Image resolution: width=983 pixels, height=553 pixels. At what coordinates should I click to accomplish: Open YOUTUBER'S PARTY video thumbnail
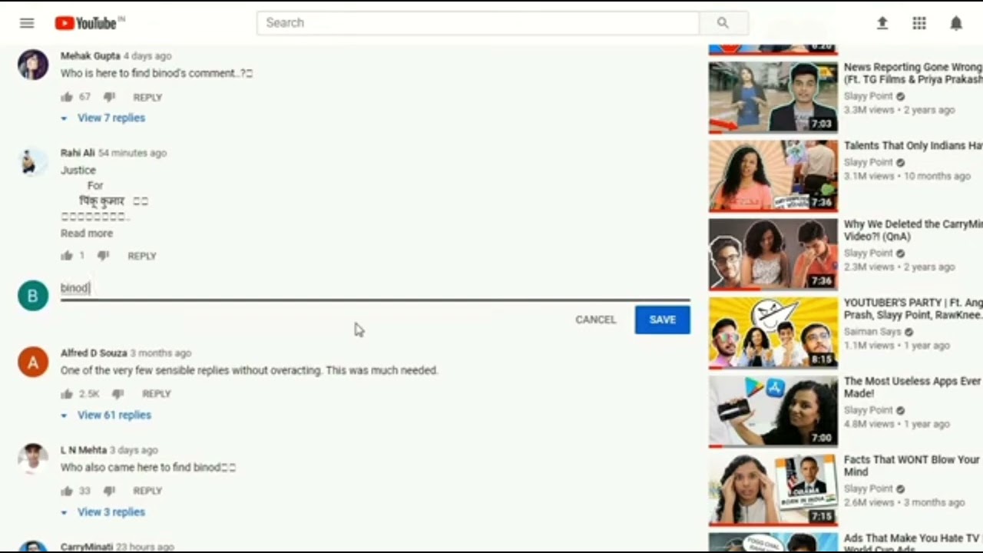[x=773, y=333]
